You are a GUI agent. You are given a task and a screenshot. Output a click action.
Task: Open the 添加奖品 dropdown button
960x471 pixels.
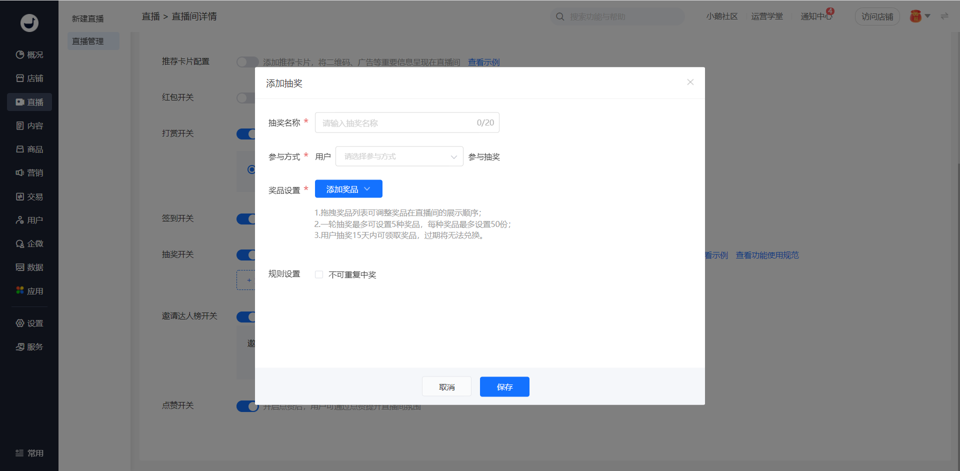pos(348,189)
